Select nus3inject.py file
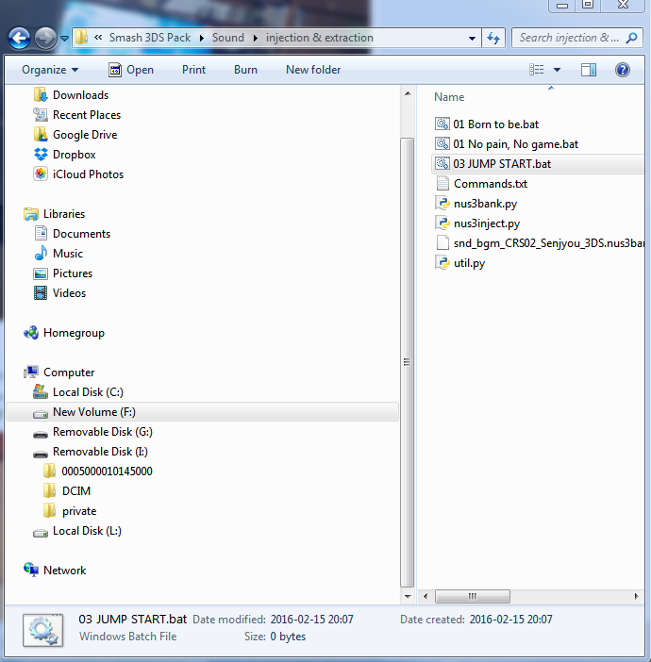This screenshot has height=662, width=651. click(477, 223)
